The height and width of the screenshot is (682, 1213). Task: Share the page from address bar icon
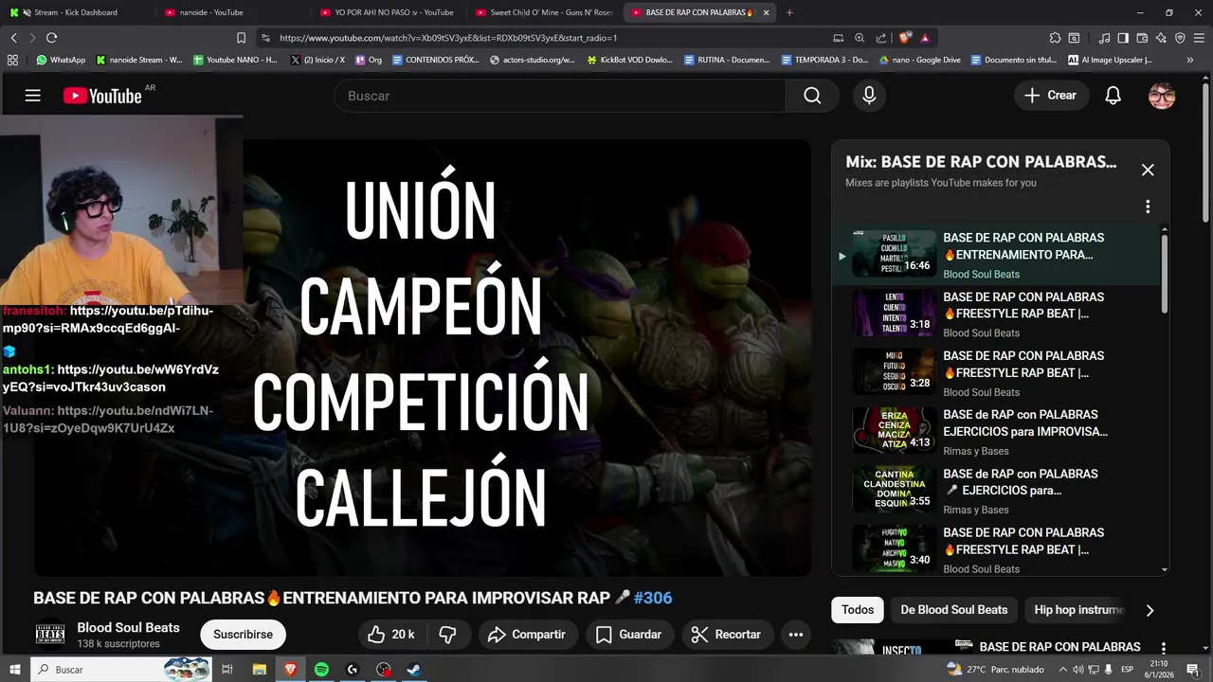click(881, 38)
